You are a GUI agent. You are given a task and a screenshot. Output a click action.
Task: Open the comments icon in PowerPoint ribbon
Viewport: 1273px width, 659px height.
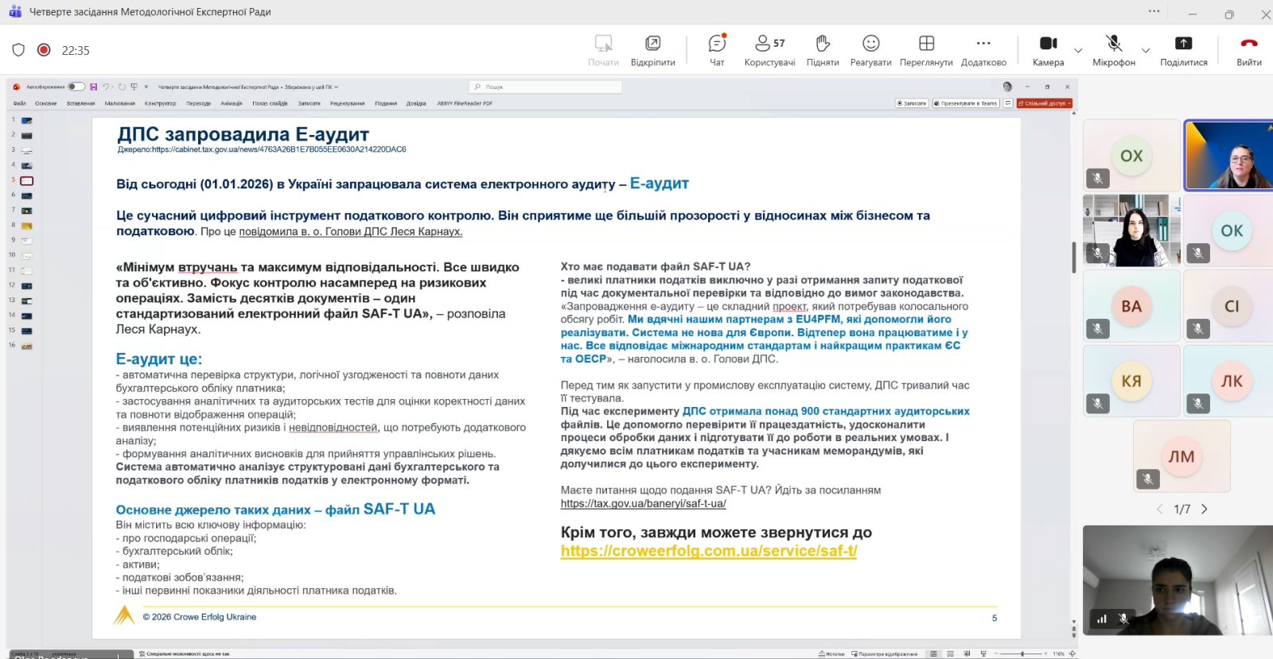pos(1008,103)
